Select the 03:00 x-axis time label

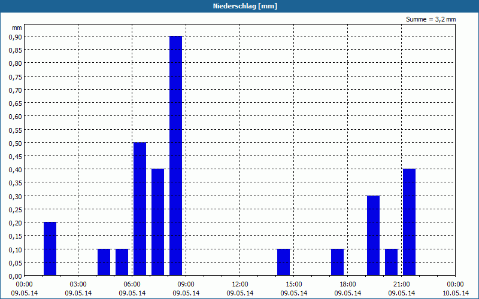(78, 285)
